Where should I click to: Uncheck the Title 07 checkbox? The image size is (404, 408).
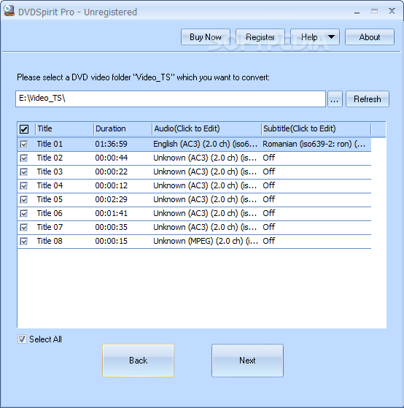click(23, 227)
